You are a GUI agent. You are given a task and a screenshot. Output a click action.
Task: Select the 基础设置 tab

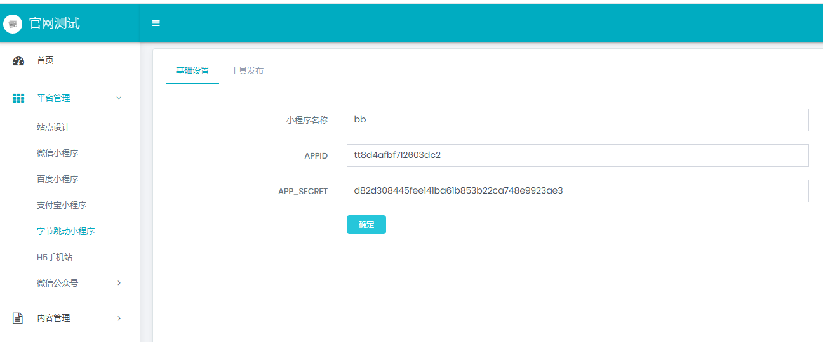pos(192,70)
